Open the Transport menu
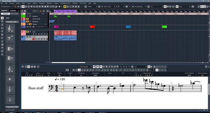Screen dimensions: 210x113 42,3
